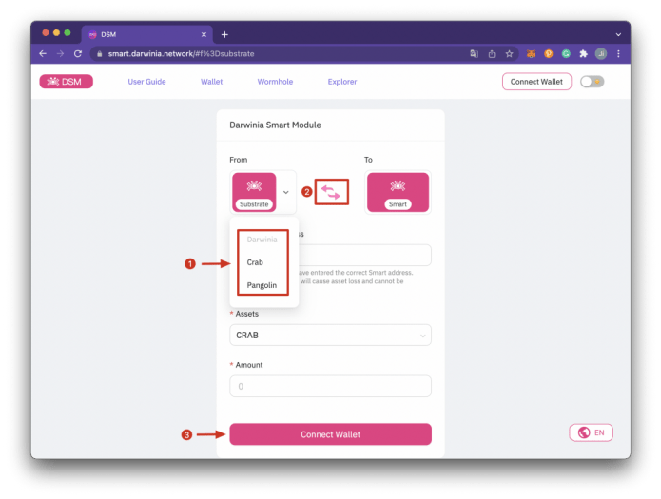Go back with the browser back arrow
The image size is (661, 499).
coord(43,53)
